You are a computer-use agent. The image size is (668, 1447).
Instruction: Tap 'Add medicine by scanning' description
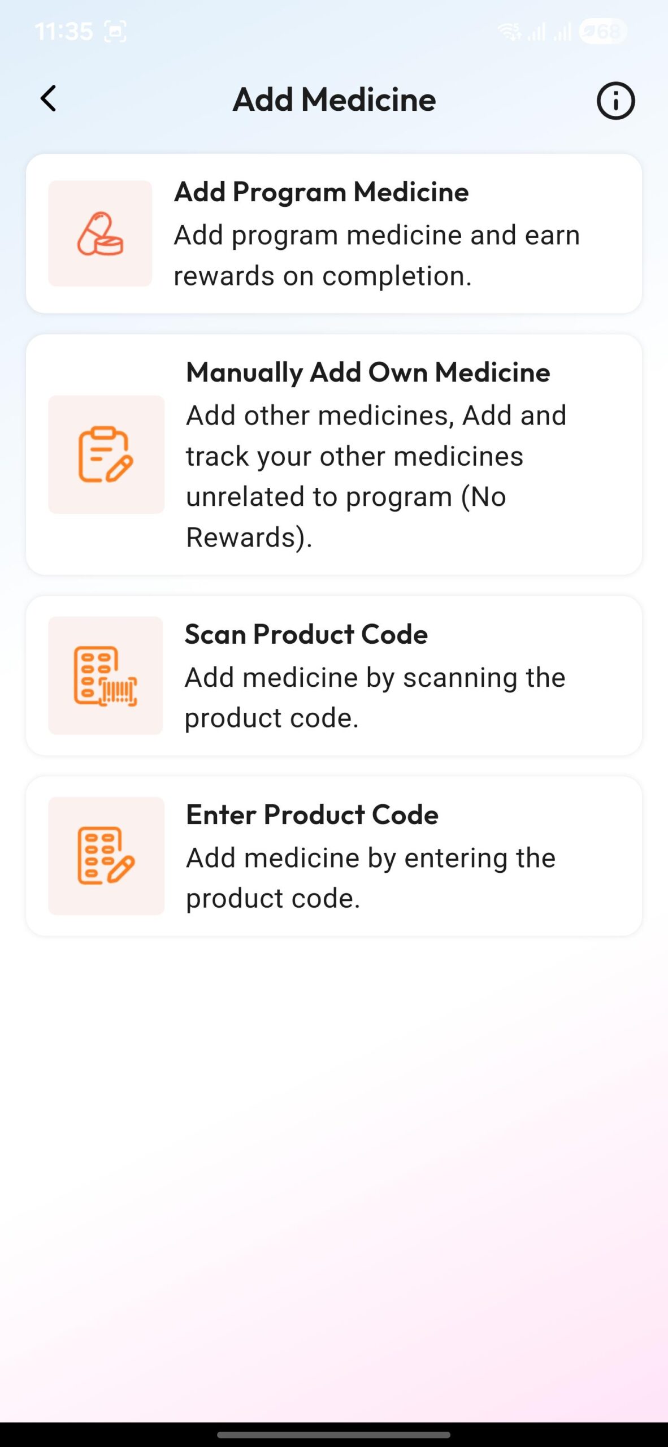click(375, 697)
